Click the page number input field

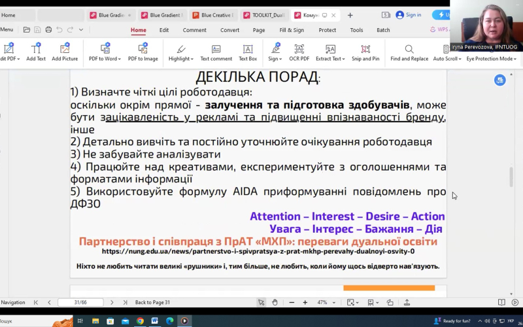click(x=80, y=302)
